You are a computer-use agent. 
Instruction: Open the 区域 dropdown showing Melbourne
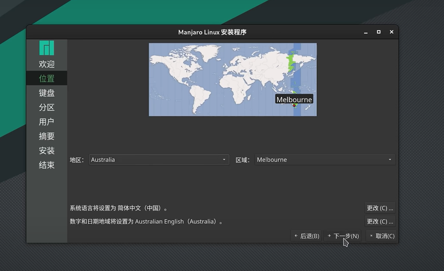[325, 160]
